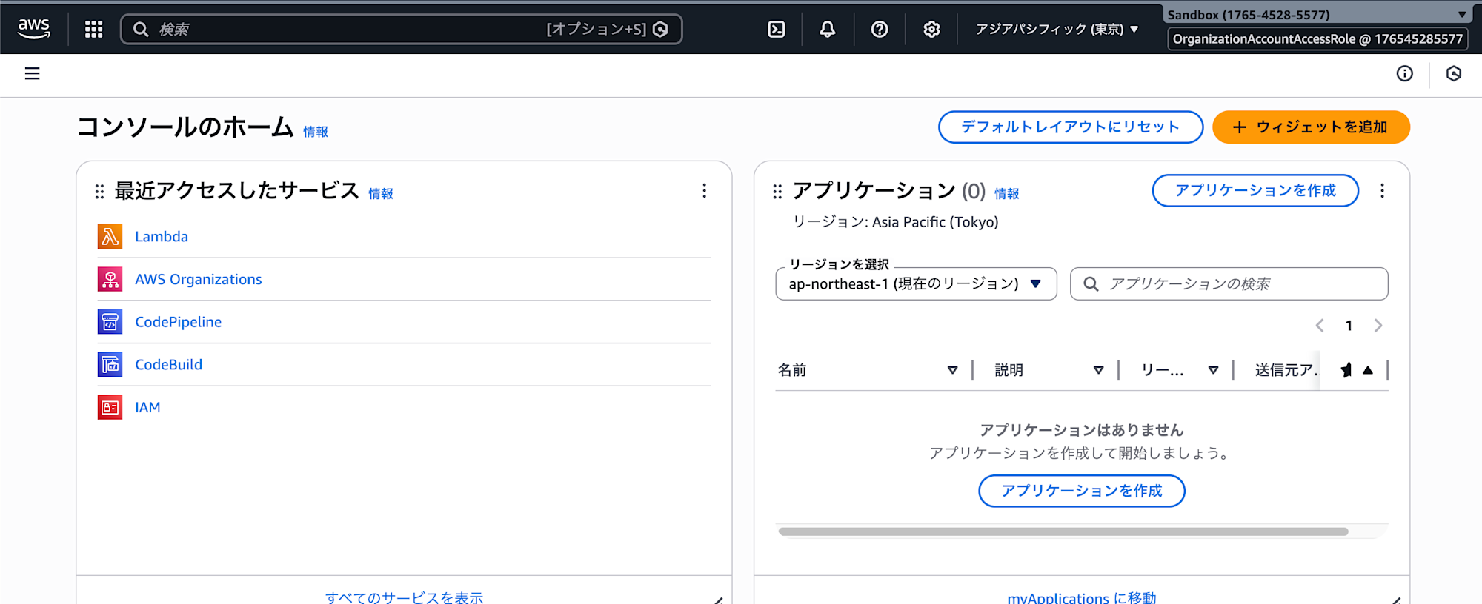The width and height of the screenshot is (1482, 604).
Task: Open the help question mark menu
Action: coord(880,29)
